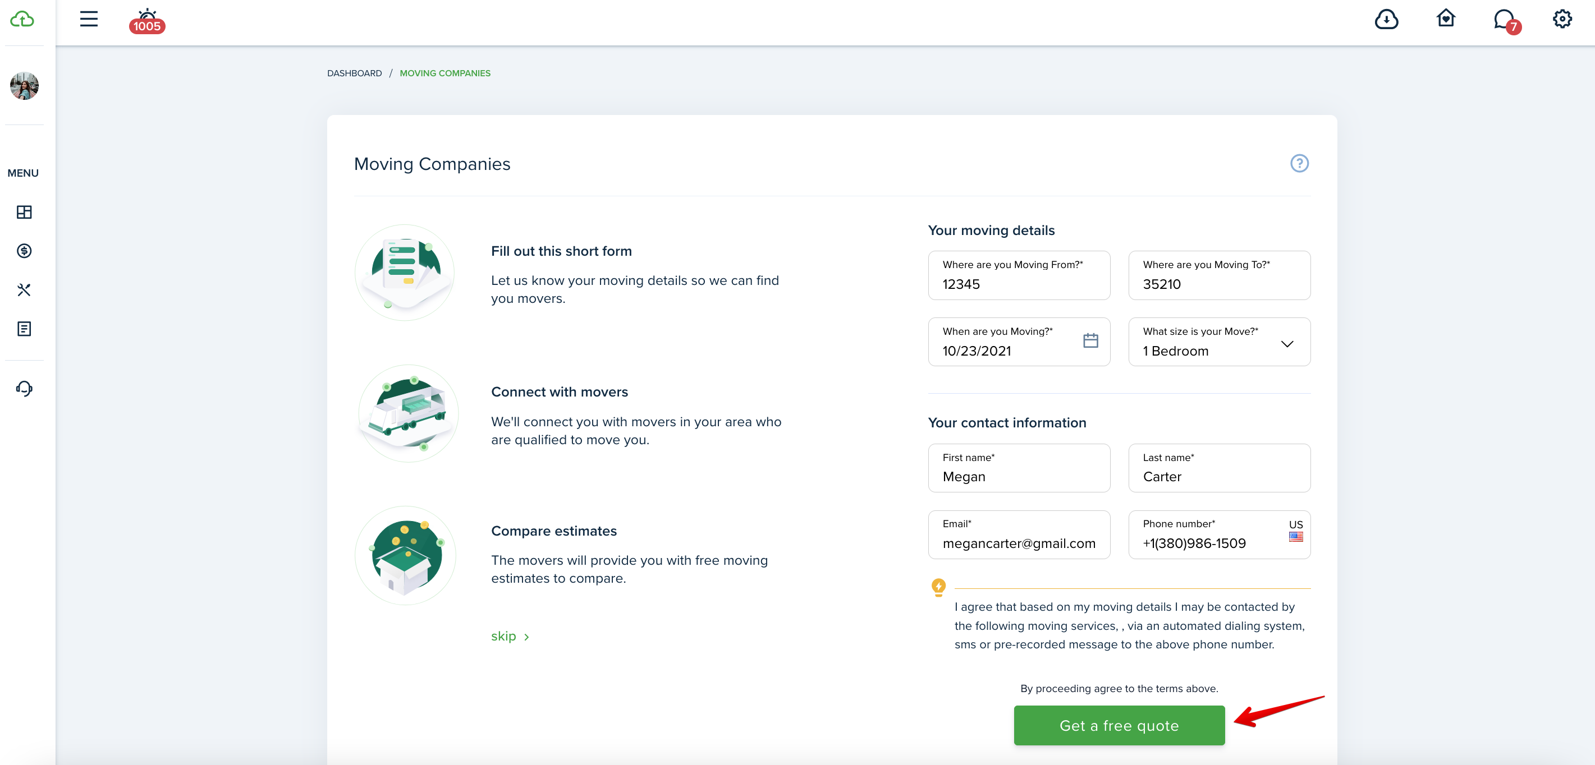Click MOVING COMPANIES breadcrumb
Screen dimensions: 1595x765
(444, 73)
